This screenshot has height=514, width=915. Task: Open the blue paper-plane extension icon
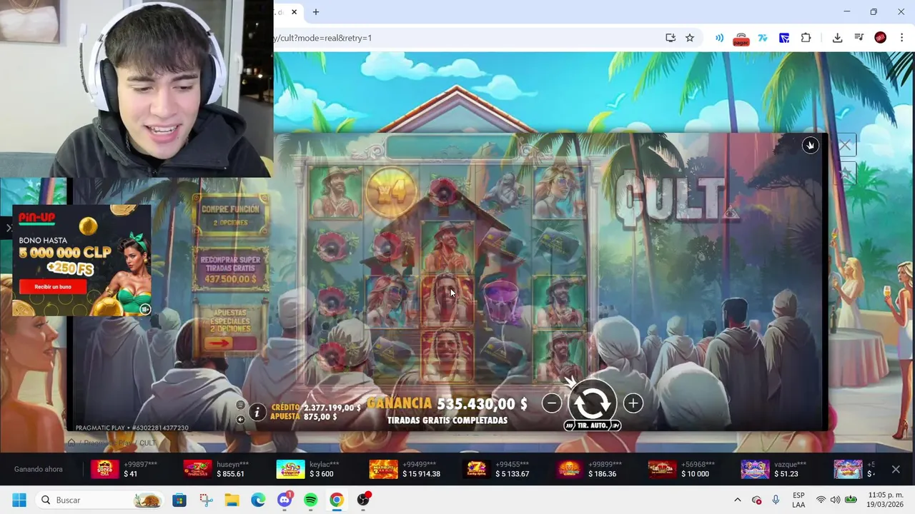784,38
